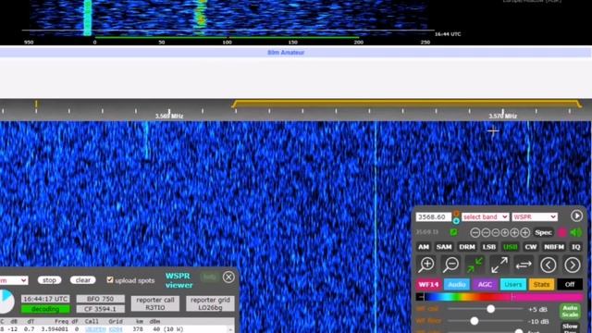Select AM demodulation mode
The height and width of the screenshot is (333, 592).
tap(424, 247)
